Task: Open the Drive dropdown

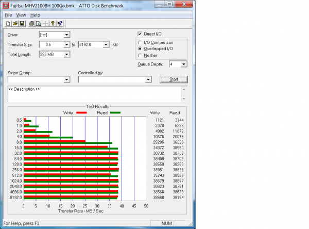Action: [x=66, y=35]
